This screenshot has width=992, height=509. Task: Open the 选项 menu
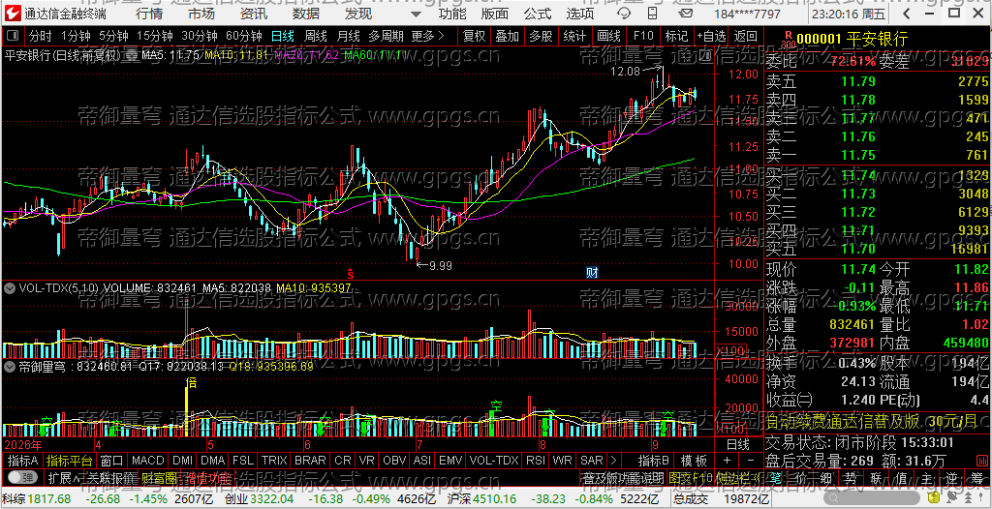tap(579, 14)
